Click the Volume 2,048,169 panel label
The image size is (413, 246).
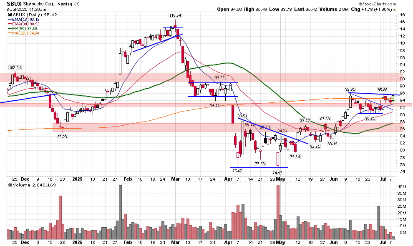34,185
